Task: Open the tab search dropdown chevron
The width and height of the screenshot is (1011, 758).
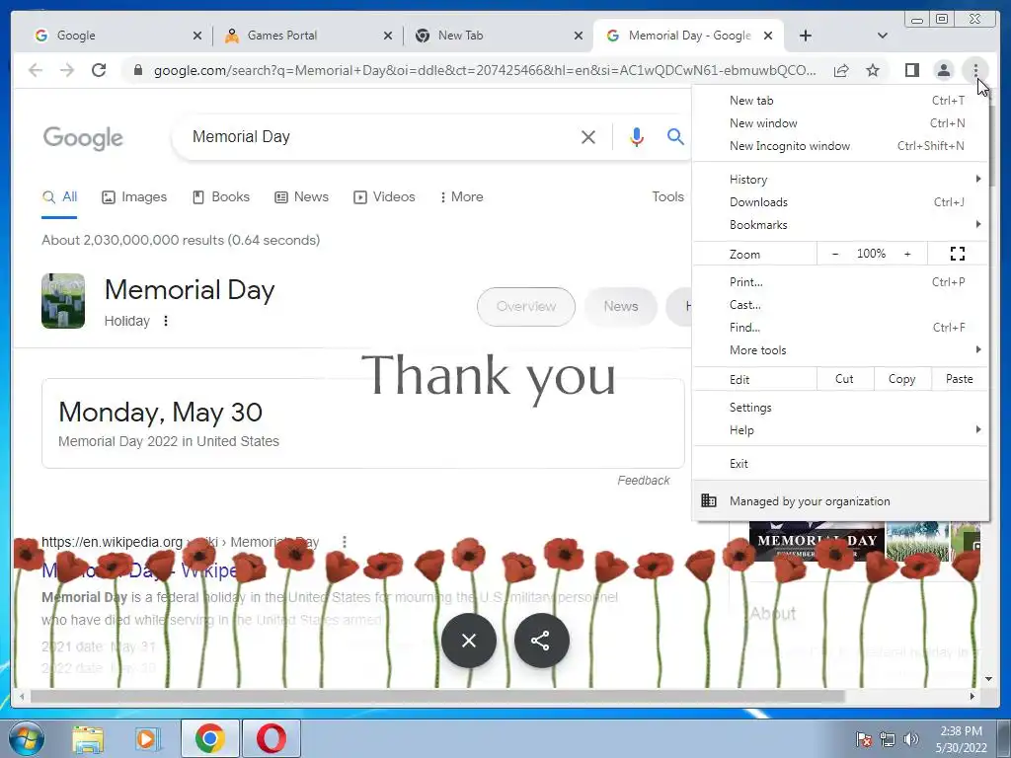Action: [x=882, y=36]
